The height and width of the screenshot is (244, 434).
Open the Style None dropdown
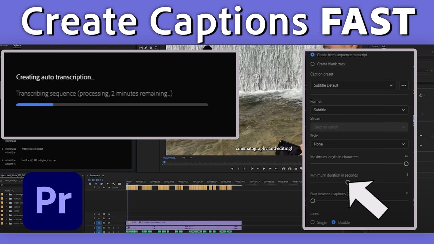(359, 144)
